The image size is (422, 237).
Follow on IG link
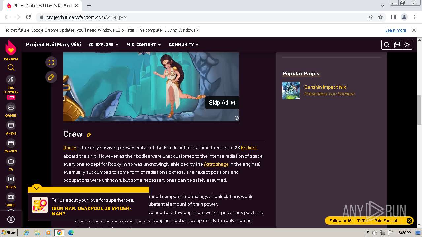340,221
